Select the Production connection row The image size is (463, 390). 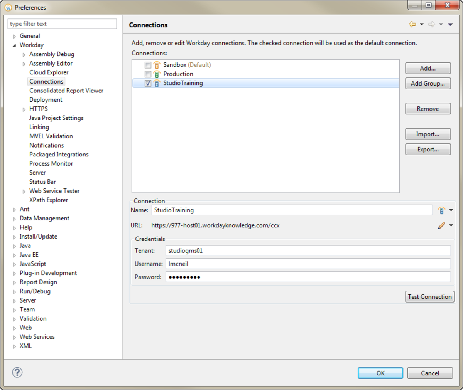pyautogui.click(x=265, y=74)
